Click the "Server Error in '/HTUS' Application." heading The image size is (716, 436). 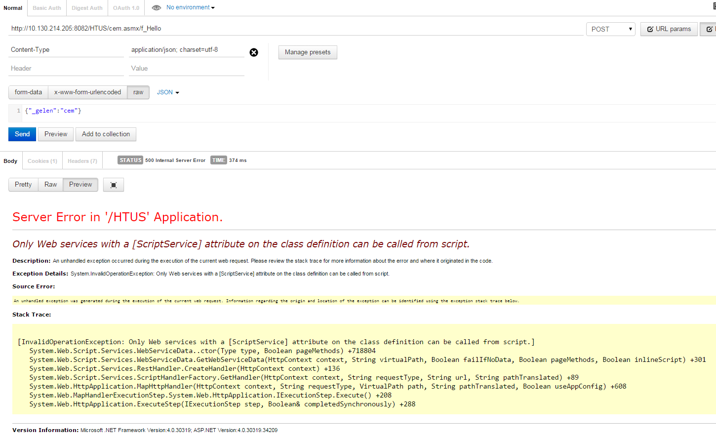pyautogui.click(x=118, y=217)
